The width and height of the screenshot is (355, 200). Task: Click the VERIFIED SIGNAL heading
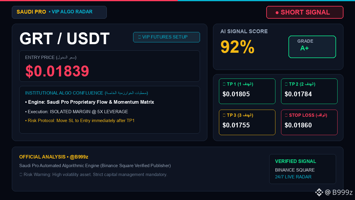pos(296,161)
